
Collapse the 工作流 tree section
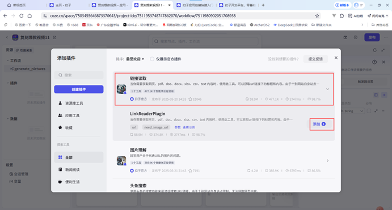(8, 61)
